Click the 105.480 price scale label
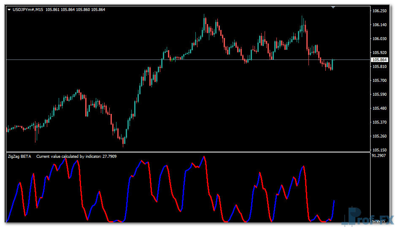This screenshot has width=395, height=227. click(x=380, y=108)
